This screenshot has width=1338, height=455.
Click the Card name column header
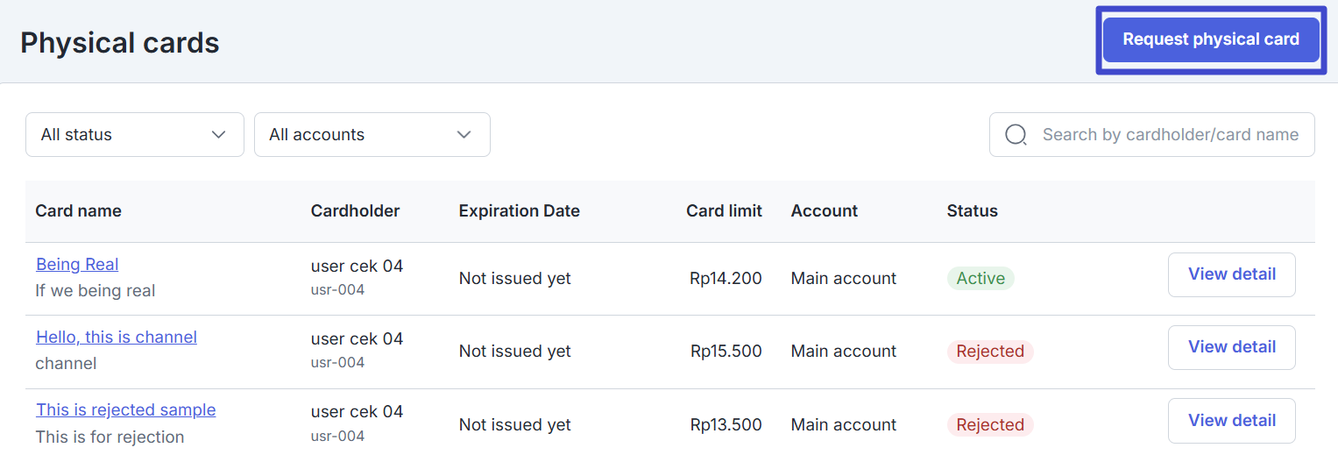click(x=78, y=211)
